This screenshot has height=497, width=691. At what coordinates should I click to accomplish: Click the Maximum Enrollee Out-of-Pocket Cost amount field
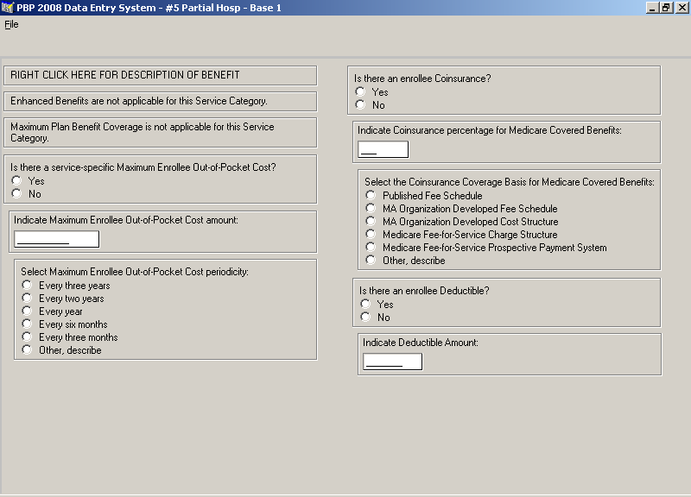[x=57, y=239]
